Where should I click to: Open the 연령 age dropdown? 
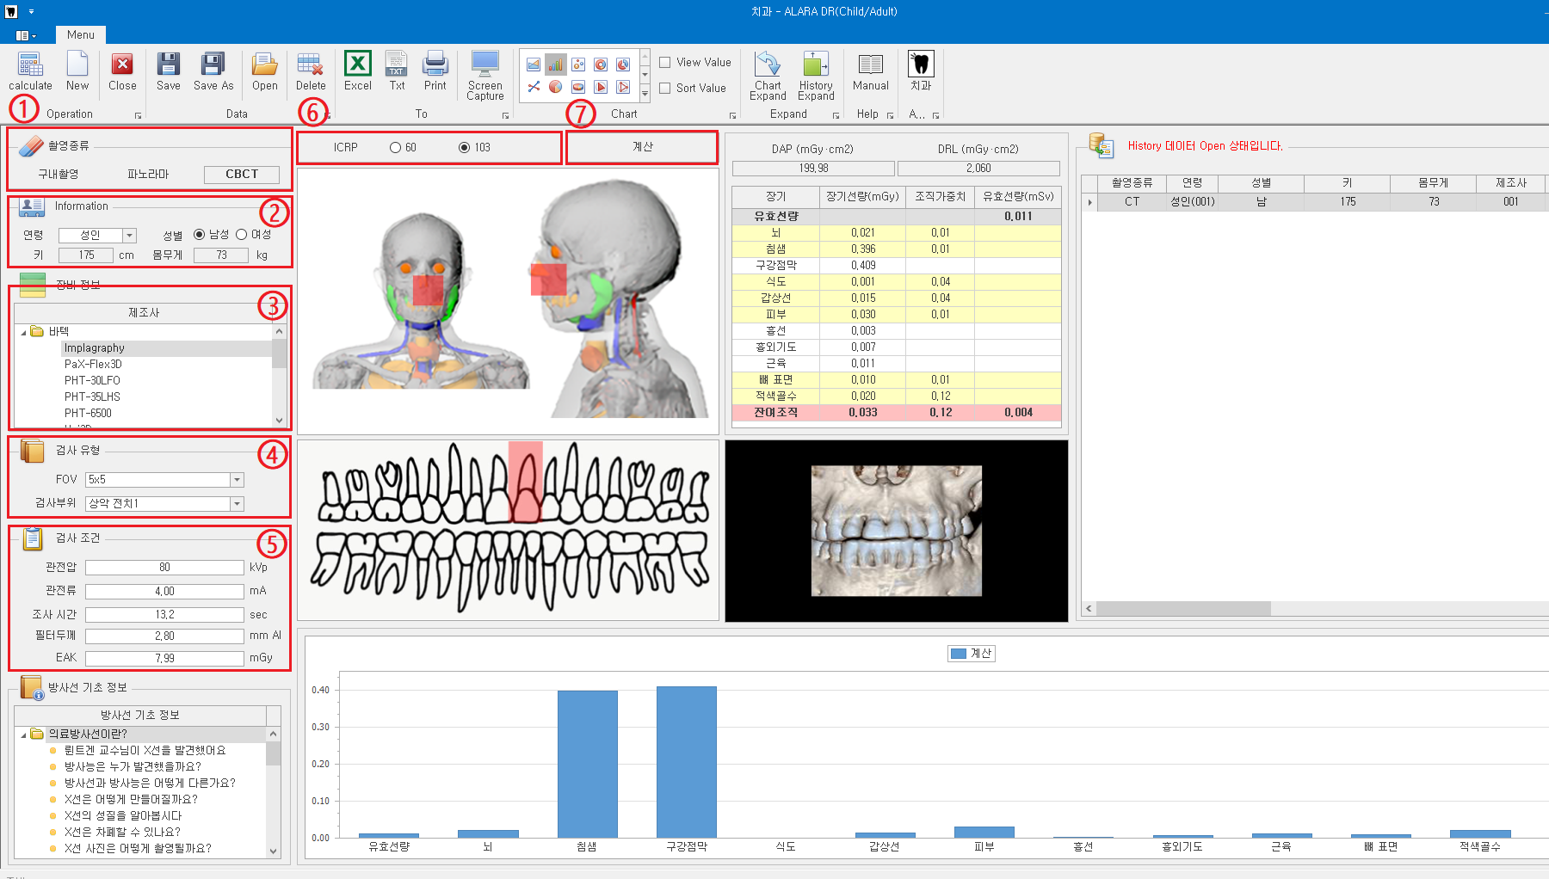(129, 236)
